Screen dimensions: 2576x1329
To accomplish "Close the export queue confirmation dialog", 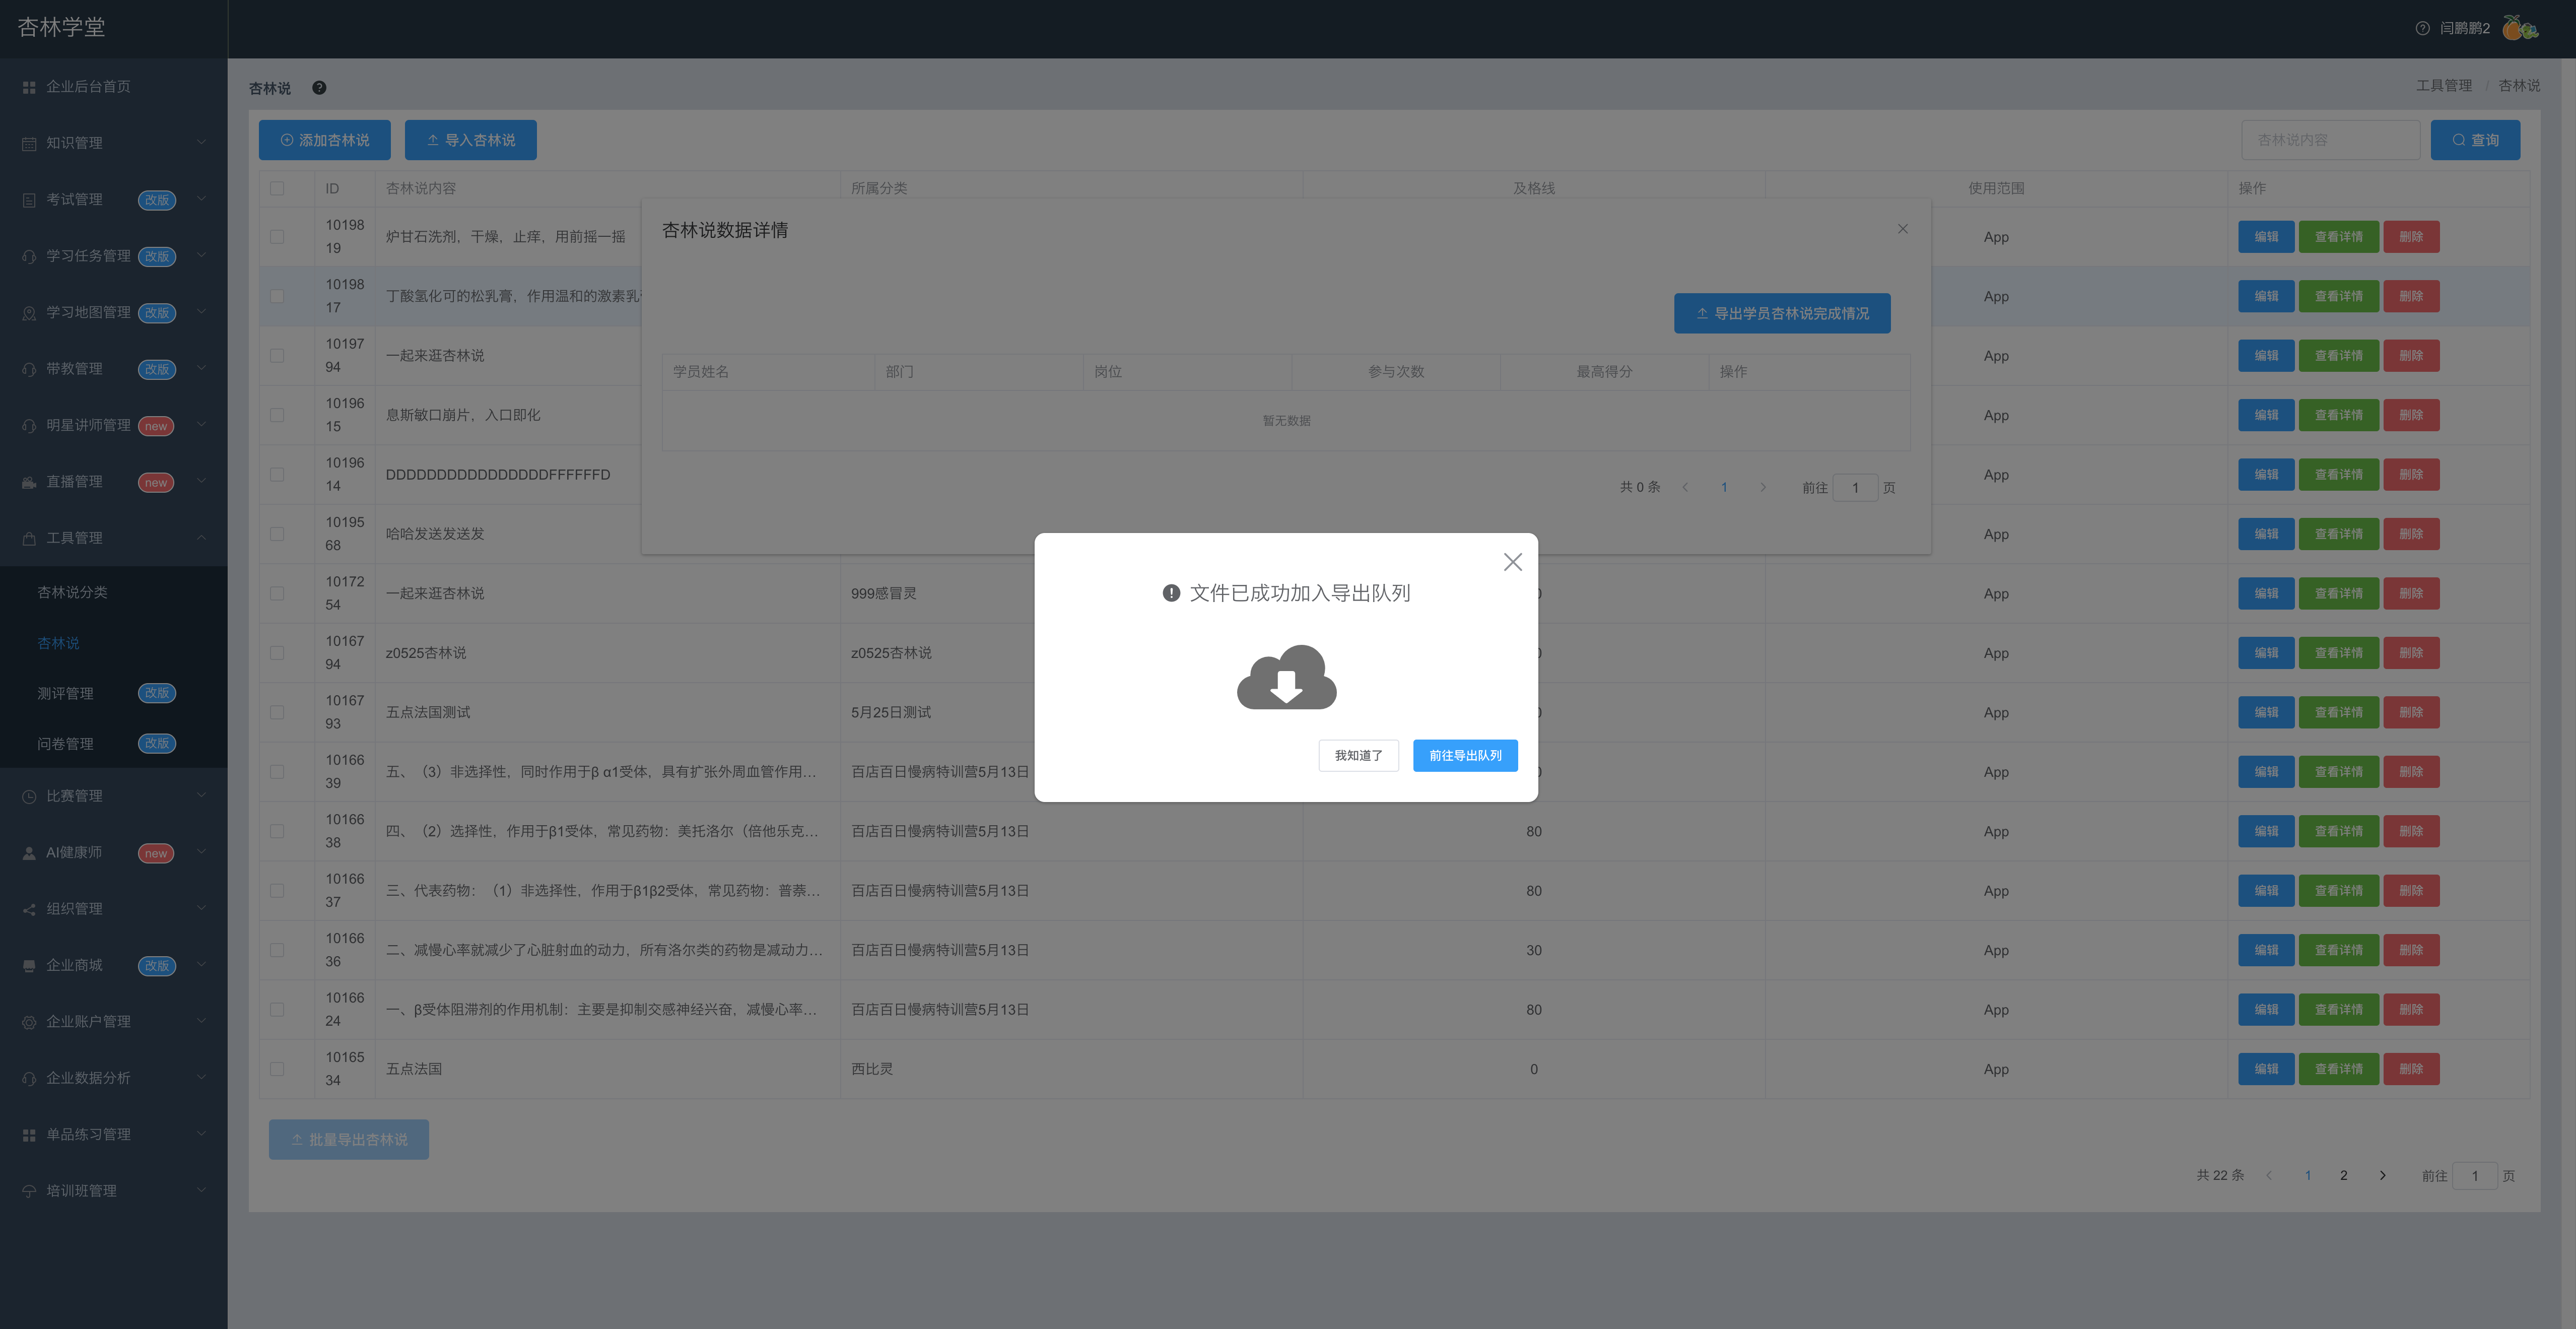I will point(1512,562).
